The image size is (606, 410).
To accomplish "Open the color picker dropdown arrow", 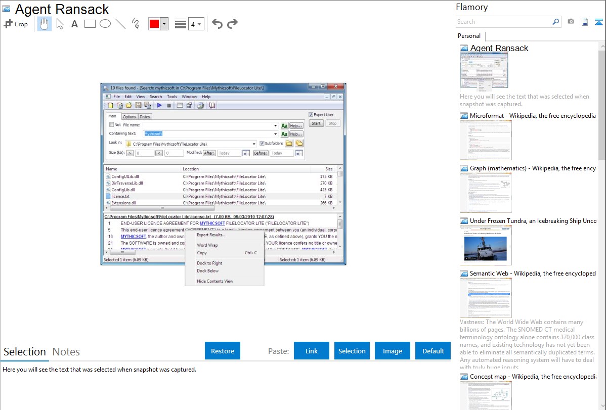I will [x=164, y=24].
